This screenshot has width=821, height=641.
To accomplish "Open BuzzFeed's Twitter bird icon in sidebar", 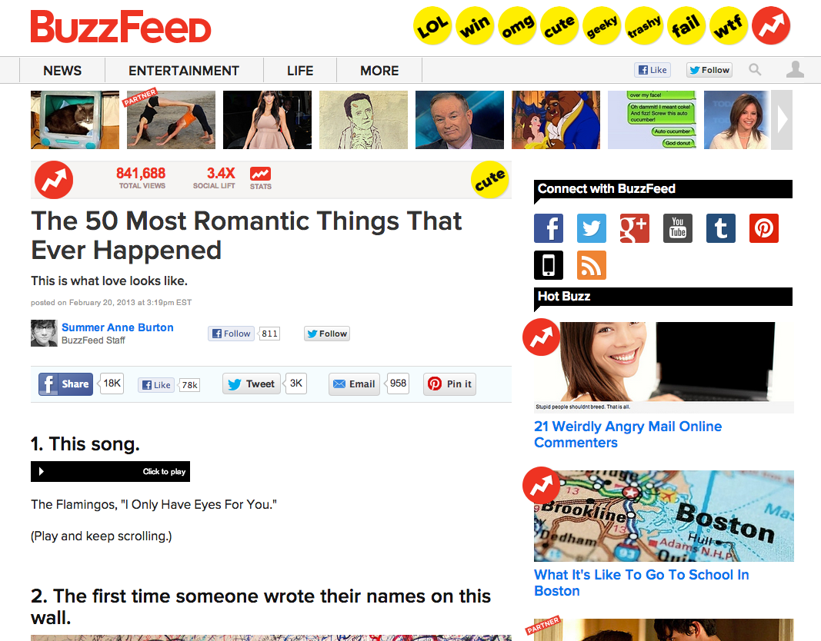I will click(x=591, y=228).
